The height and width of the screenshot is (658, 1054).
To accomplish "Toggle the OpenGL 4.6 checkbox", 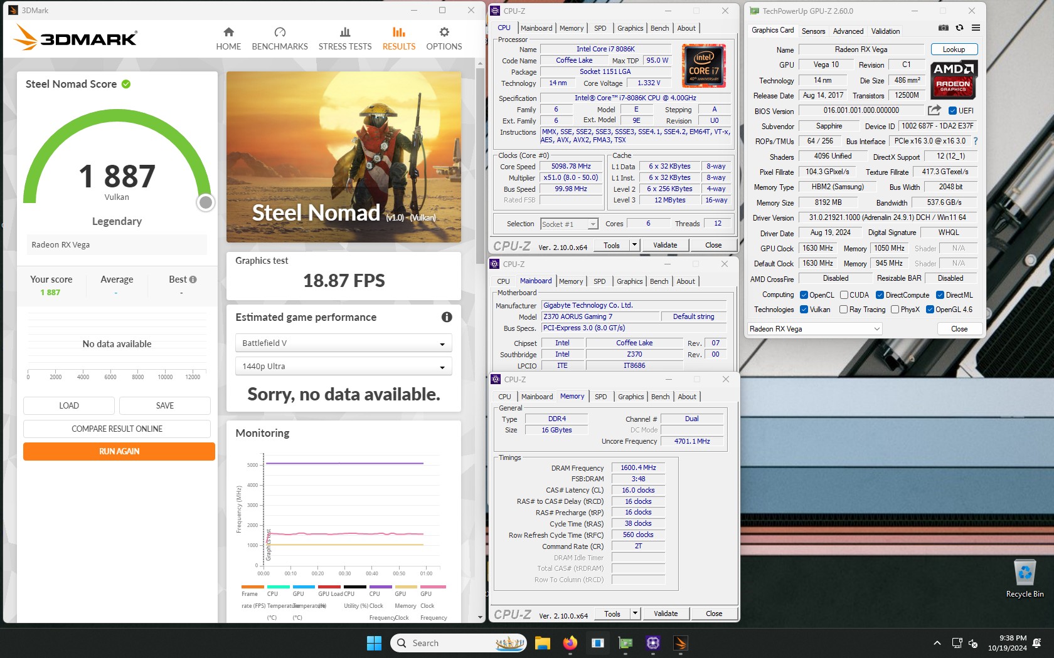I will point(930,310).
